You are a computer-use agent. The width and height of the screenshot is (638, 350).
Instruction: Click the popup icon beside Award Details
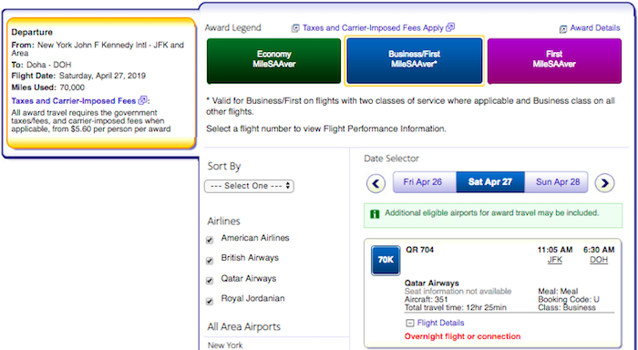click(563, 29)
